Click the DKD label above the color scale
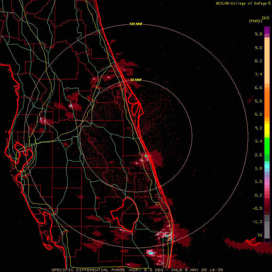The height and width of the screenshot is (272, 272). [x=266, y=18]
